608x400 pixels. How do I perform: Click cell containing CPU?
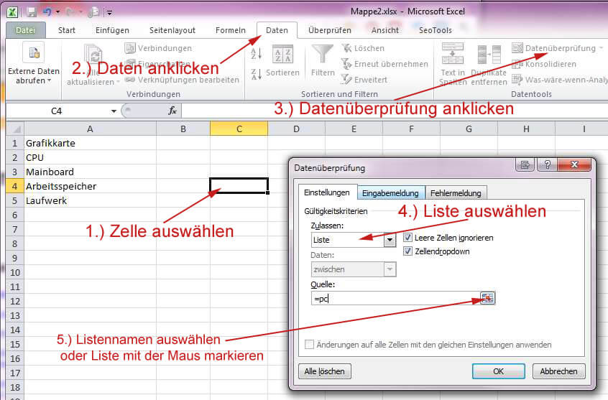90,157
